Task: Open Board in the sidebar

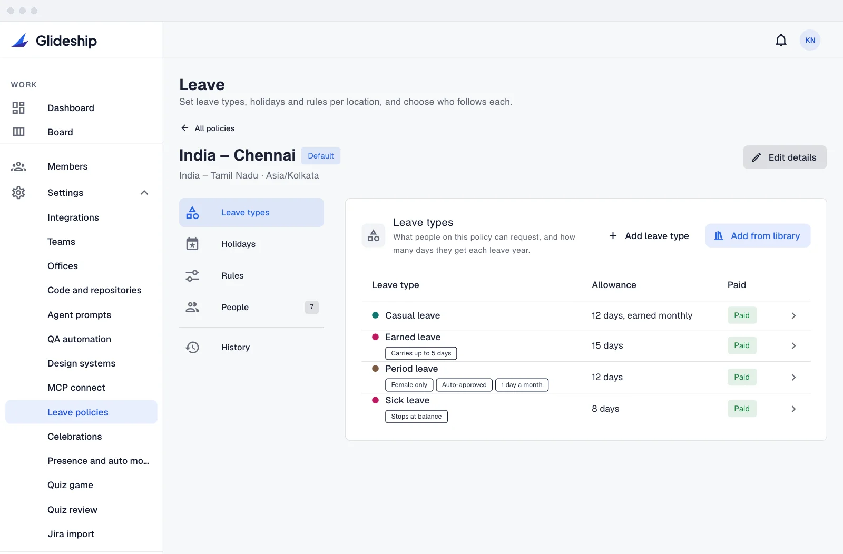Action: point(81,132)
